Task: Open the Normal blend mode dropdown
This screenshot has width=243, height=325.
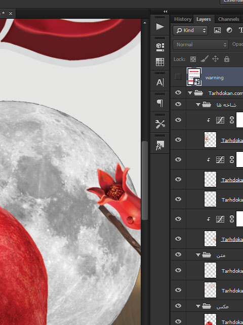Action: coord(200,45)
